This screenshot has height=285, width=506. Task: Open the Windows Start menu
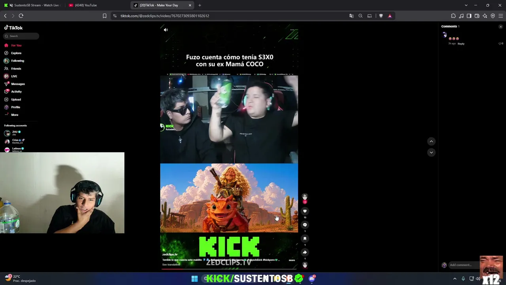tap(194, 279)
